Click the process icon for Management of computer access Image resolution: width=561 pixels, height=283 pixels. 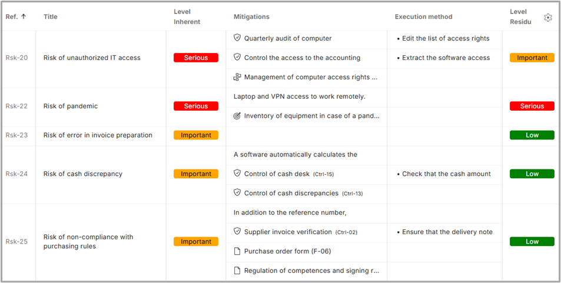[x=237, y=77]
